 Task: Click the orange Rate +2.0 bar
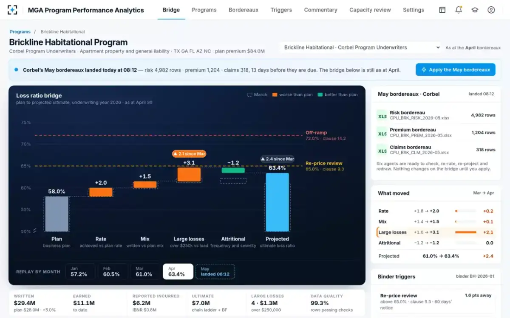[x=101, y=192]
